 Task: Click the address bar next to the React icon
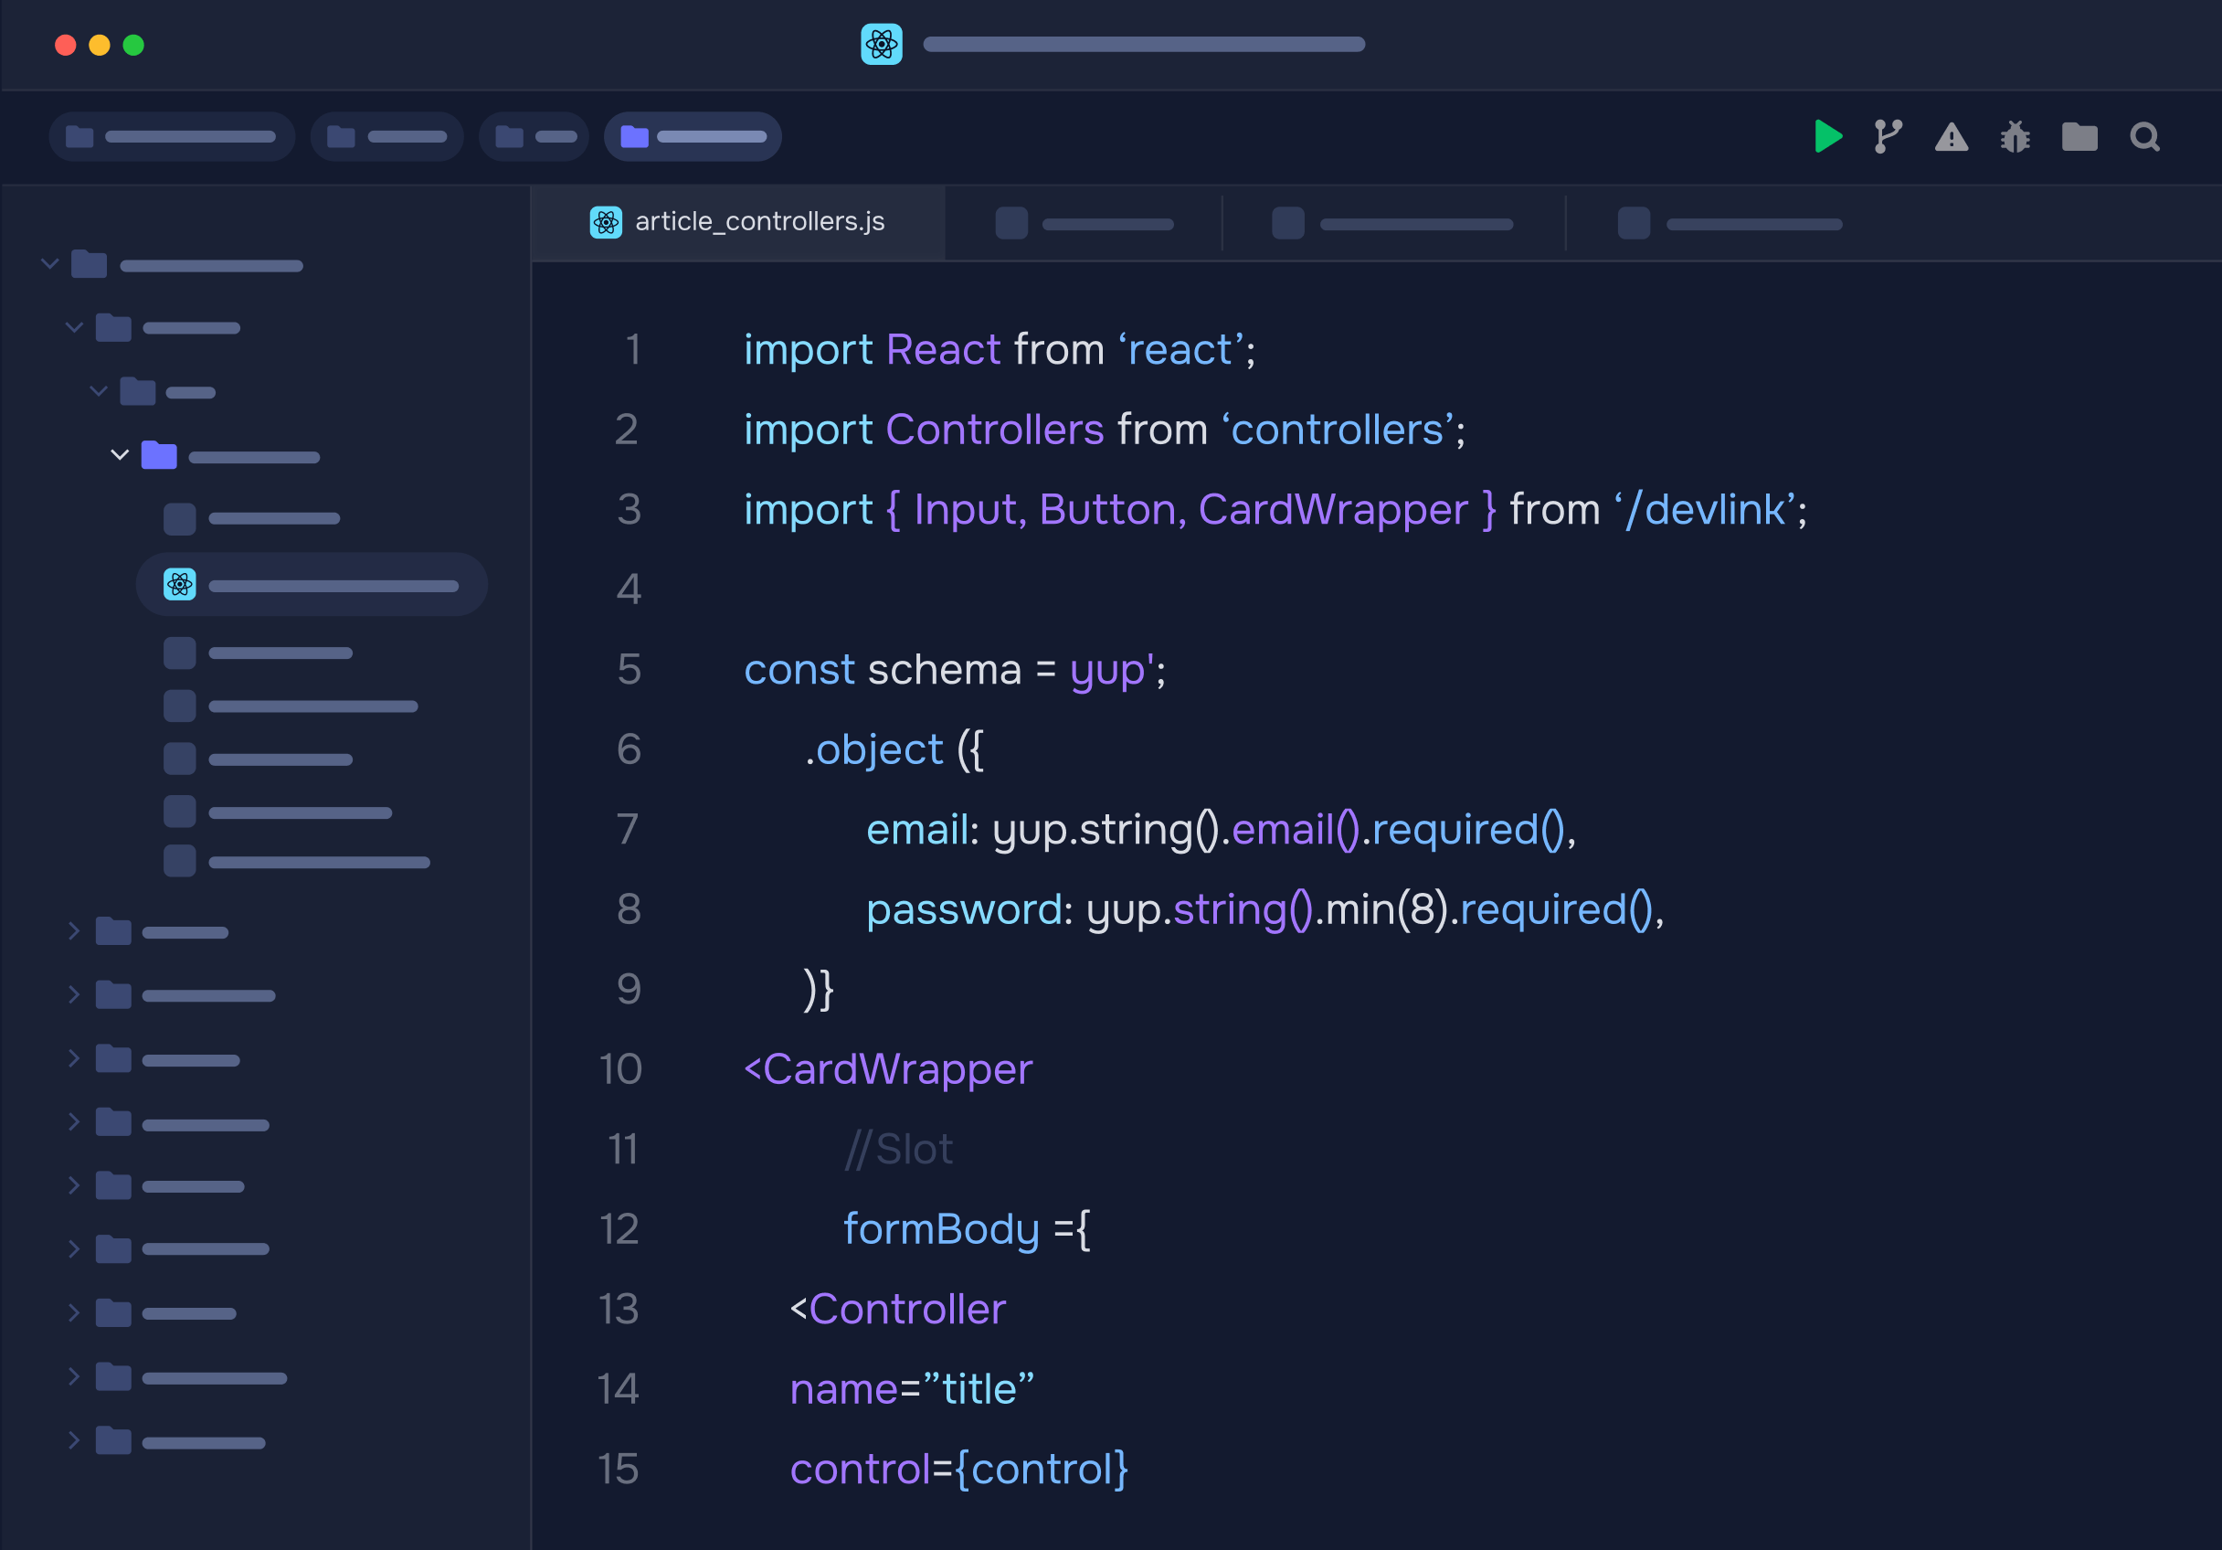[1145, 45]
